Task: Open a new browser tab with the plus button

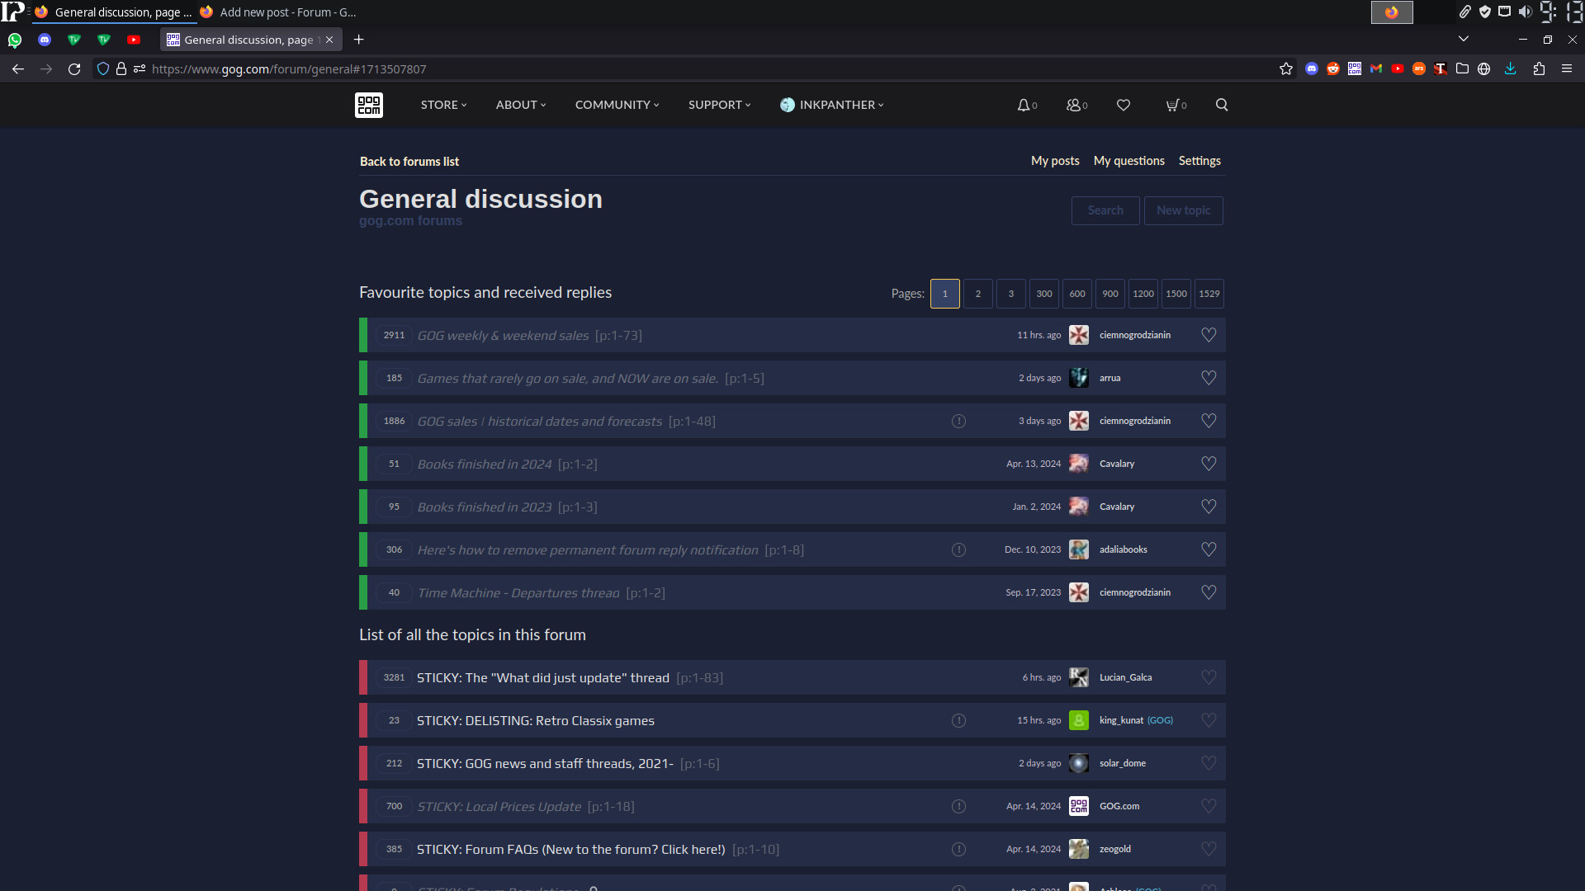Action: pos(358,40)
